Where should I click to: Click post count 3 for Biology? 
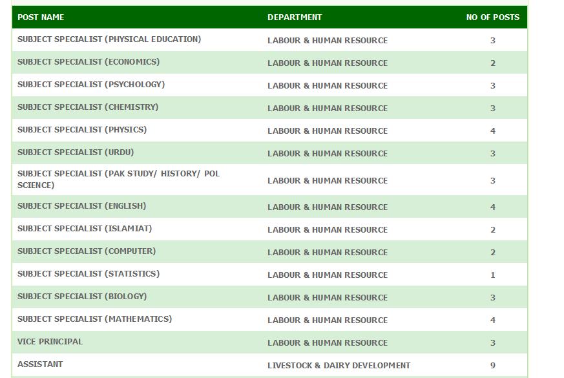pyautogui.click(x=493, y=298)
